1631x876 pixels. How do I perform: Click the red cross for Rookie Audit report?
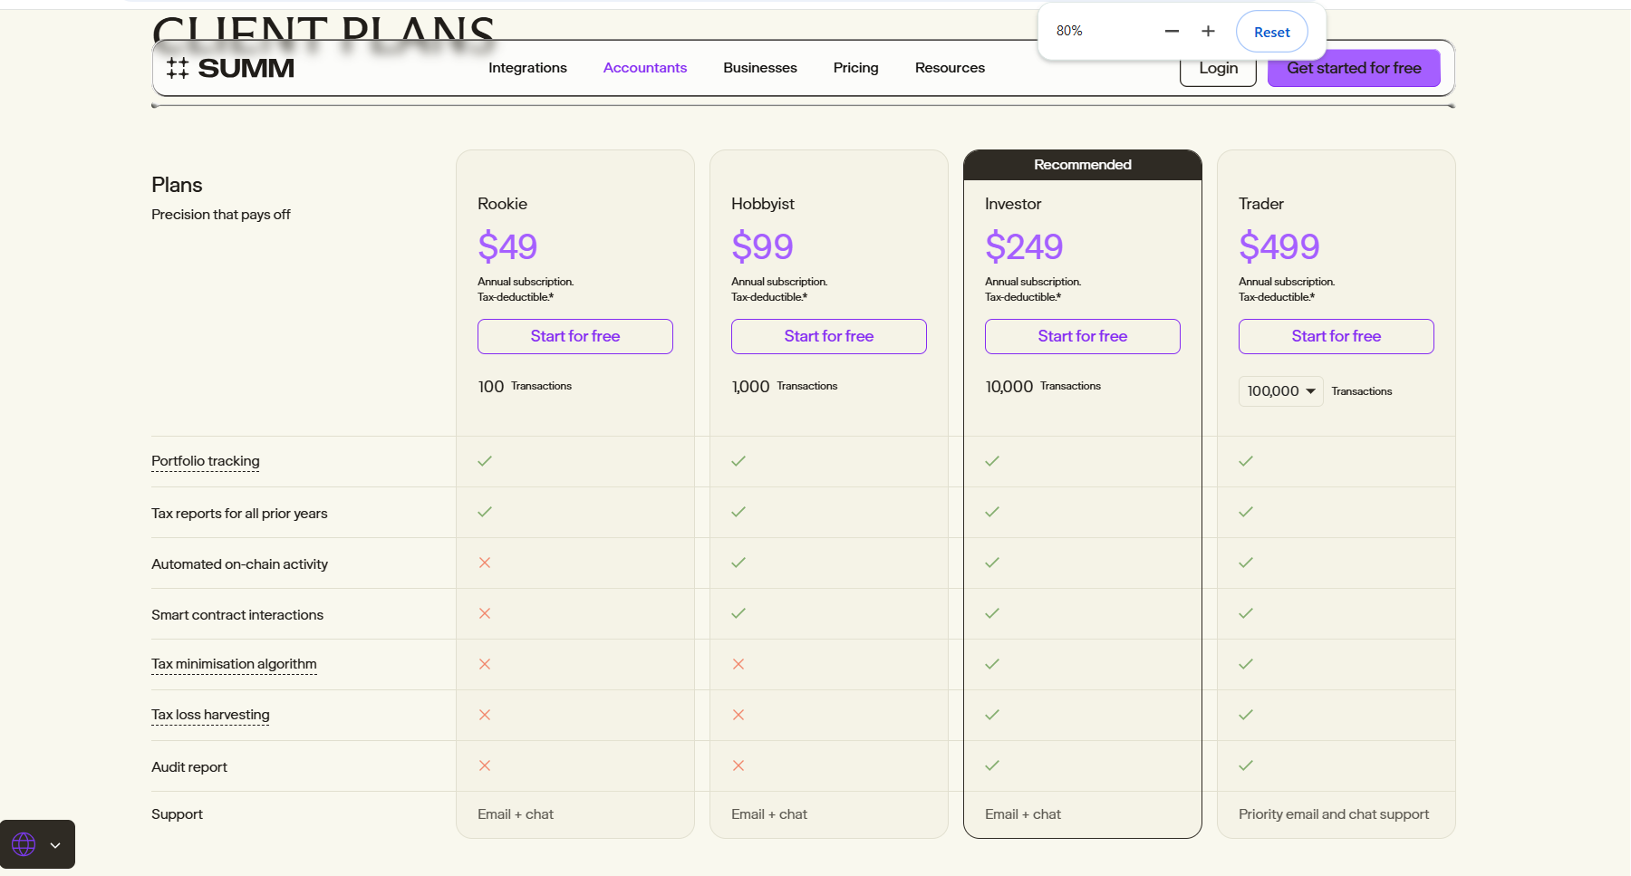485,765
